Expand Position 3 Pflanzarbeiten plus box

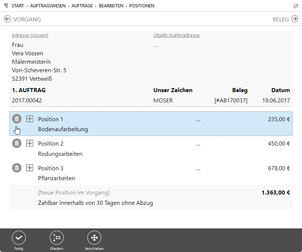[30, 168]
